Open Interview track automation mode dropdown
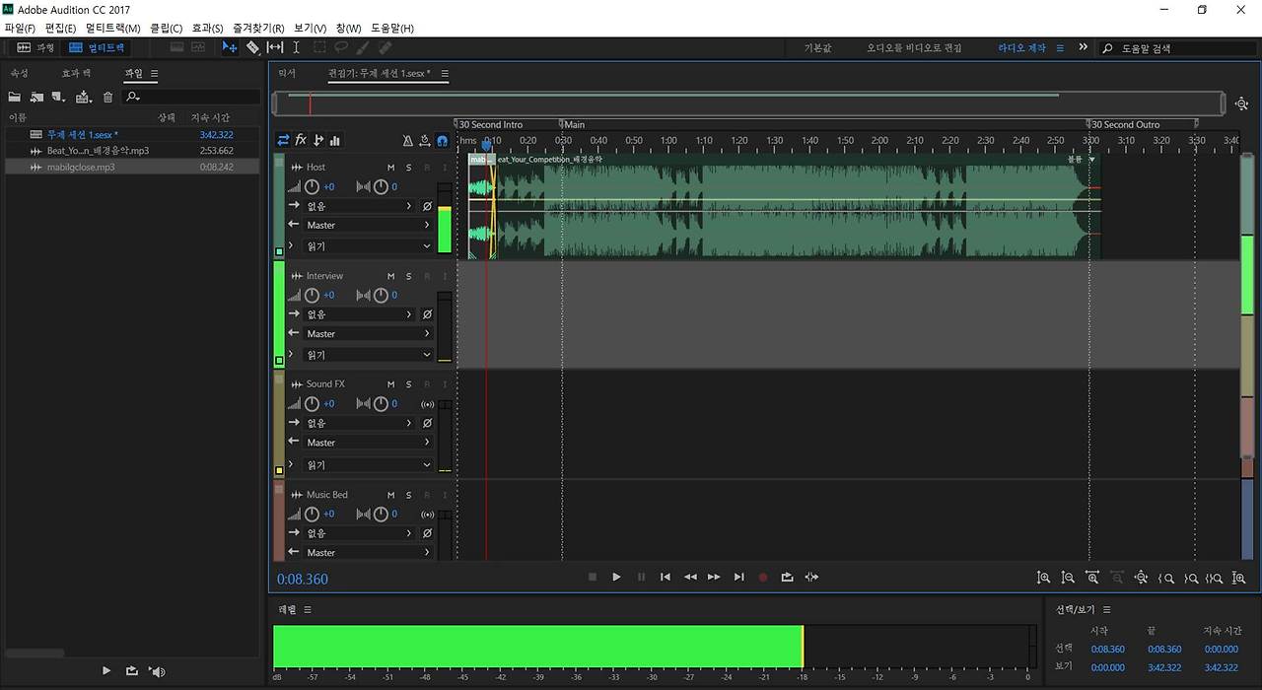The width and height of the screenshot is (1262, 690). coord(367,355)
